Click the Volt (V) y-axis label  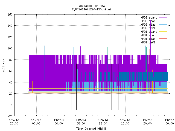point(4,65)
